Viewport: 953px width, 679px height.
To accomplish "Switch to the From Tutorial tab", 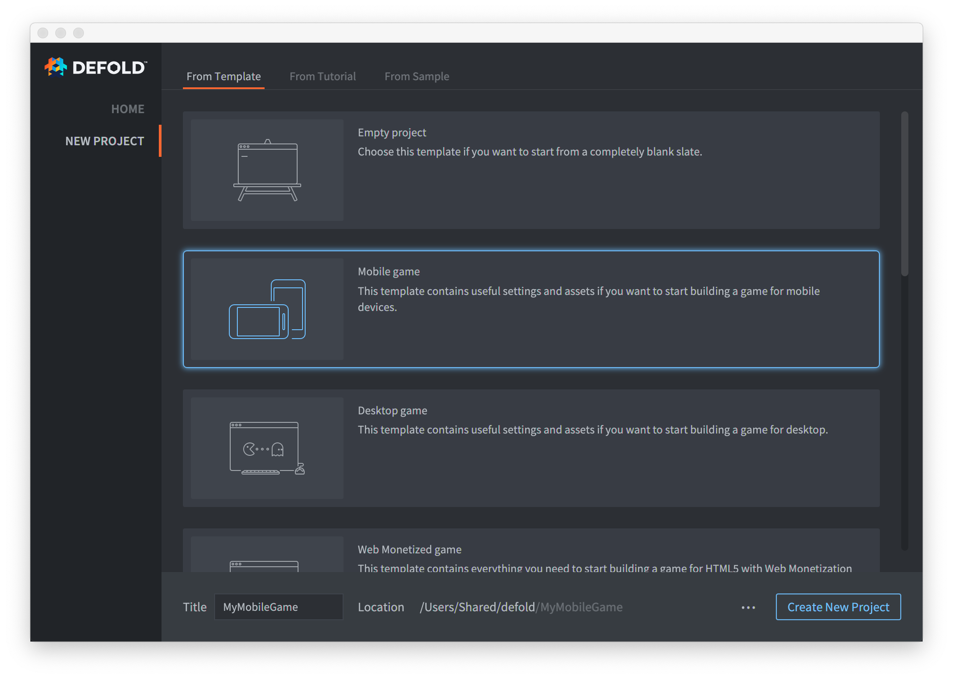I will 322,76.
